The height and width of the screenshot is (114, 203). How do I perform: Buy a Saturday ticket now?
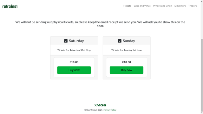click(x=74, y=70)
